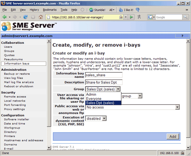The image size is (191, 156).
Task: Open the address bar URL dropdown
Action: (126, 17)
